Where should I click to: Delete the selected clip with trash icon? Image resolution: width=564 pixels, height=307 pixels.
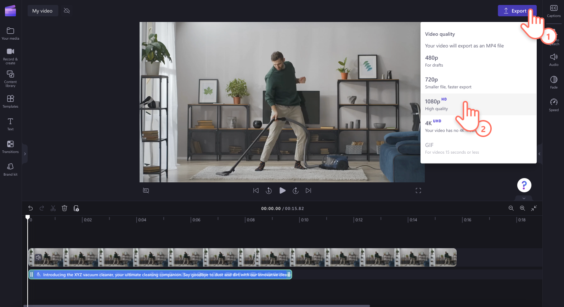(64, 208)
